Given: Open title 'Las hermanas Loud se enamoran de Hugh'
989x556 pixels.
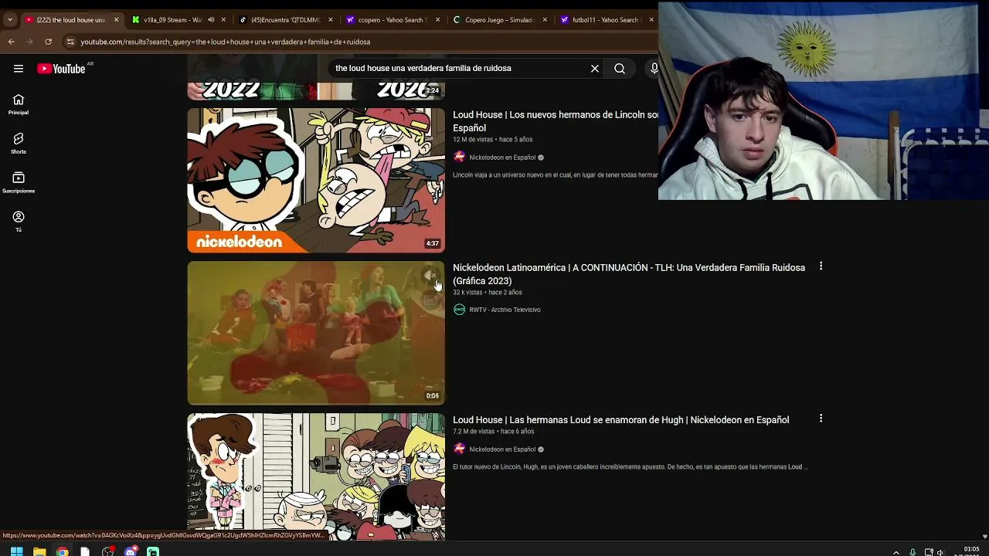Looking at the screenshot, I should pos(620,420).
